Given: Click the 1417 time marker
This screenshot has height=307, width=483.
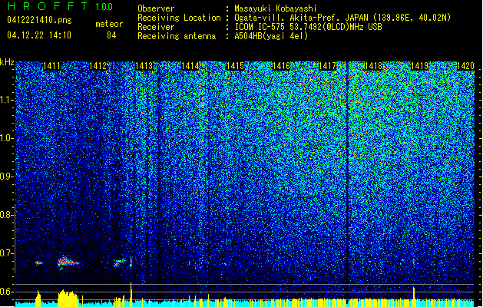Looking at the screenshot, I should click(327, 66).
